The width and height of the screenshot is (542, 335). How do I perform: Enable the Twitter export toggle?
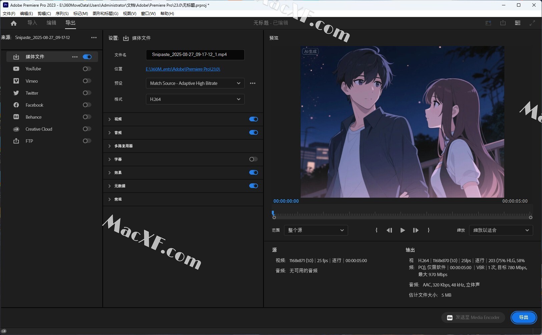tap(87, 93)
